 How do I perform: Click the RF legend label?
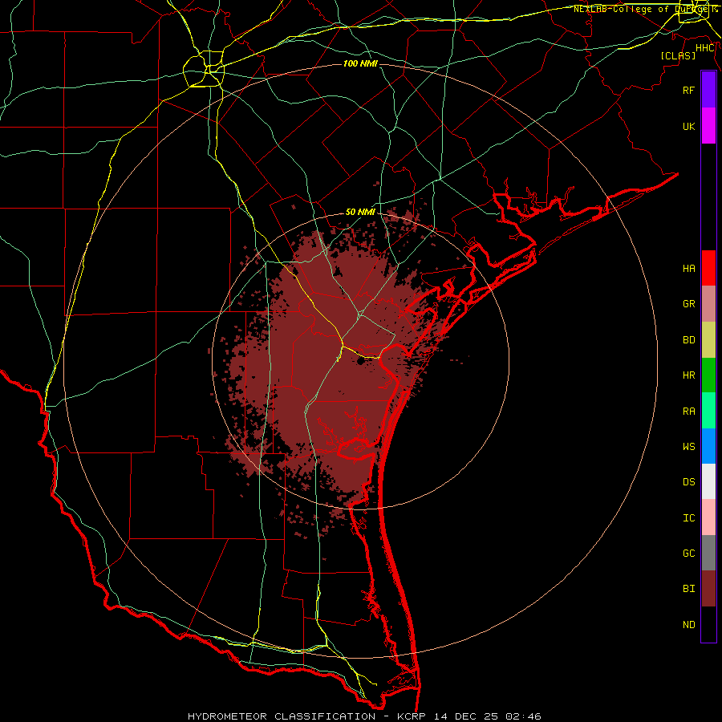688,90
